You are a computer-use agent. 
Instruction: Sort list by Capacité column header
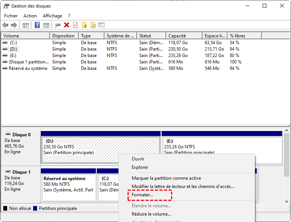pyautogui.click(x=177, y=36)
